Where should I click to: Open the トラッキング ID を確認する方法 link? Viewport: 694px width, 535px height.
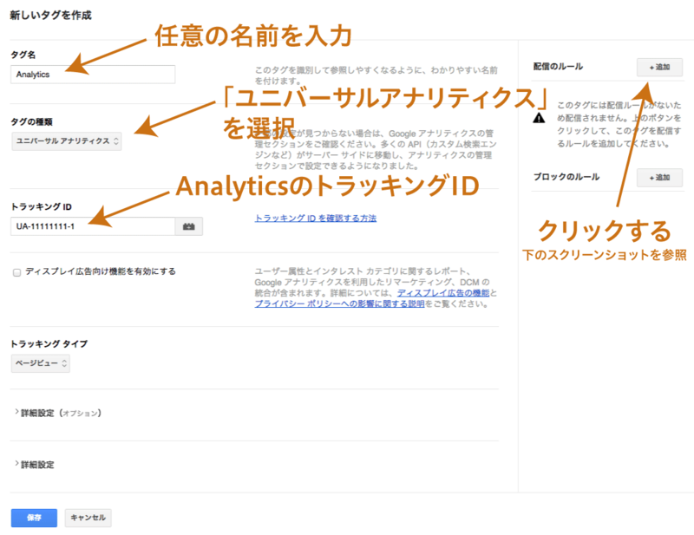[316, 219]
